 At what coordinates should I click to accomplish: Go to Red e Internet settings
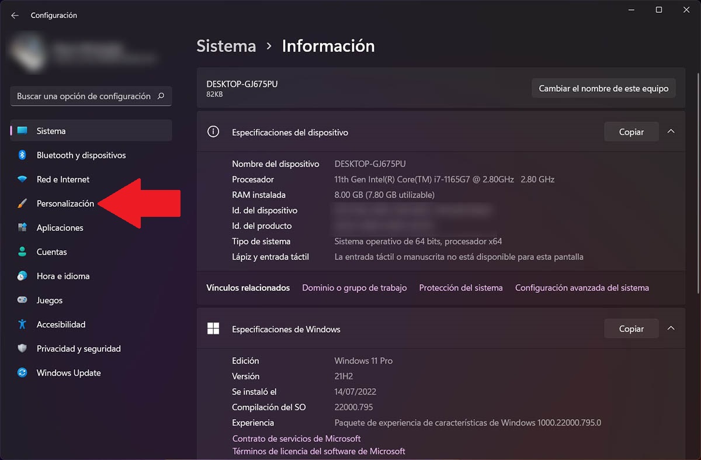(91, 179)
